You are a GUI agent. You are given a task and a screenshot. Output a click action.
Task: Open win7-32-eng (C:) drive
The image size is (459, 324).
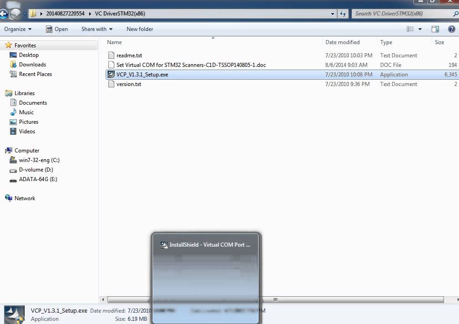coord(39,160)
